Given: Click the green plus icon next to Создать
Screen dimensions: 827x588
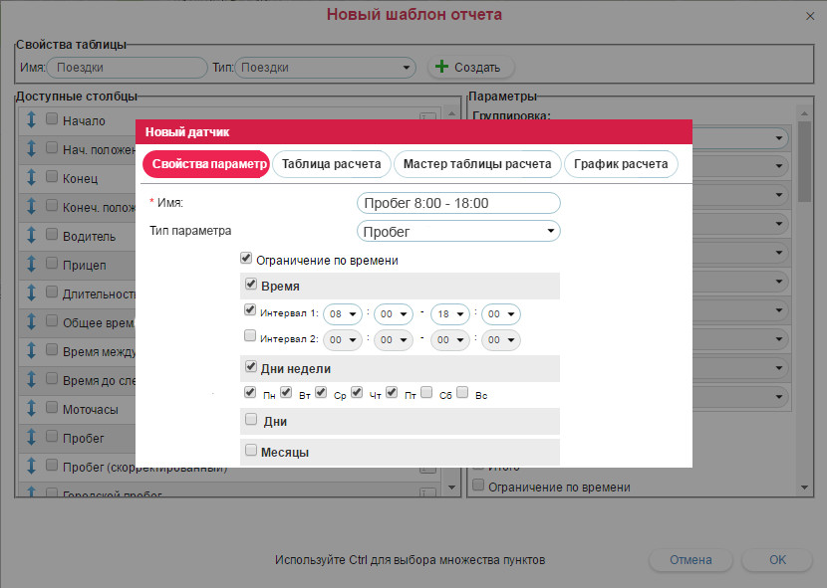Looking at the screenshot, I should point(441,68).
